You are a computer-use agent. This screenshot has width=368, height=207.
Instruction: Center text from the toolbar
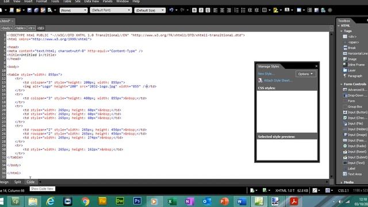[222, 10]
